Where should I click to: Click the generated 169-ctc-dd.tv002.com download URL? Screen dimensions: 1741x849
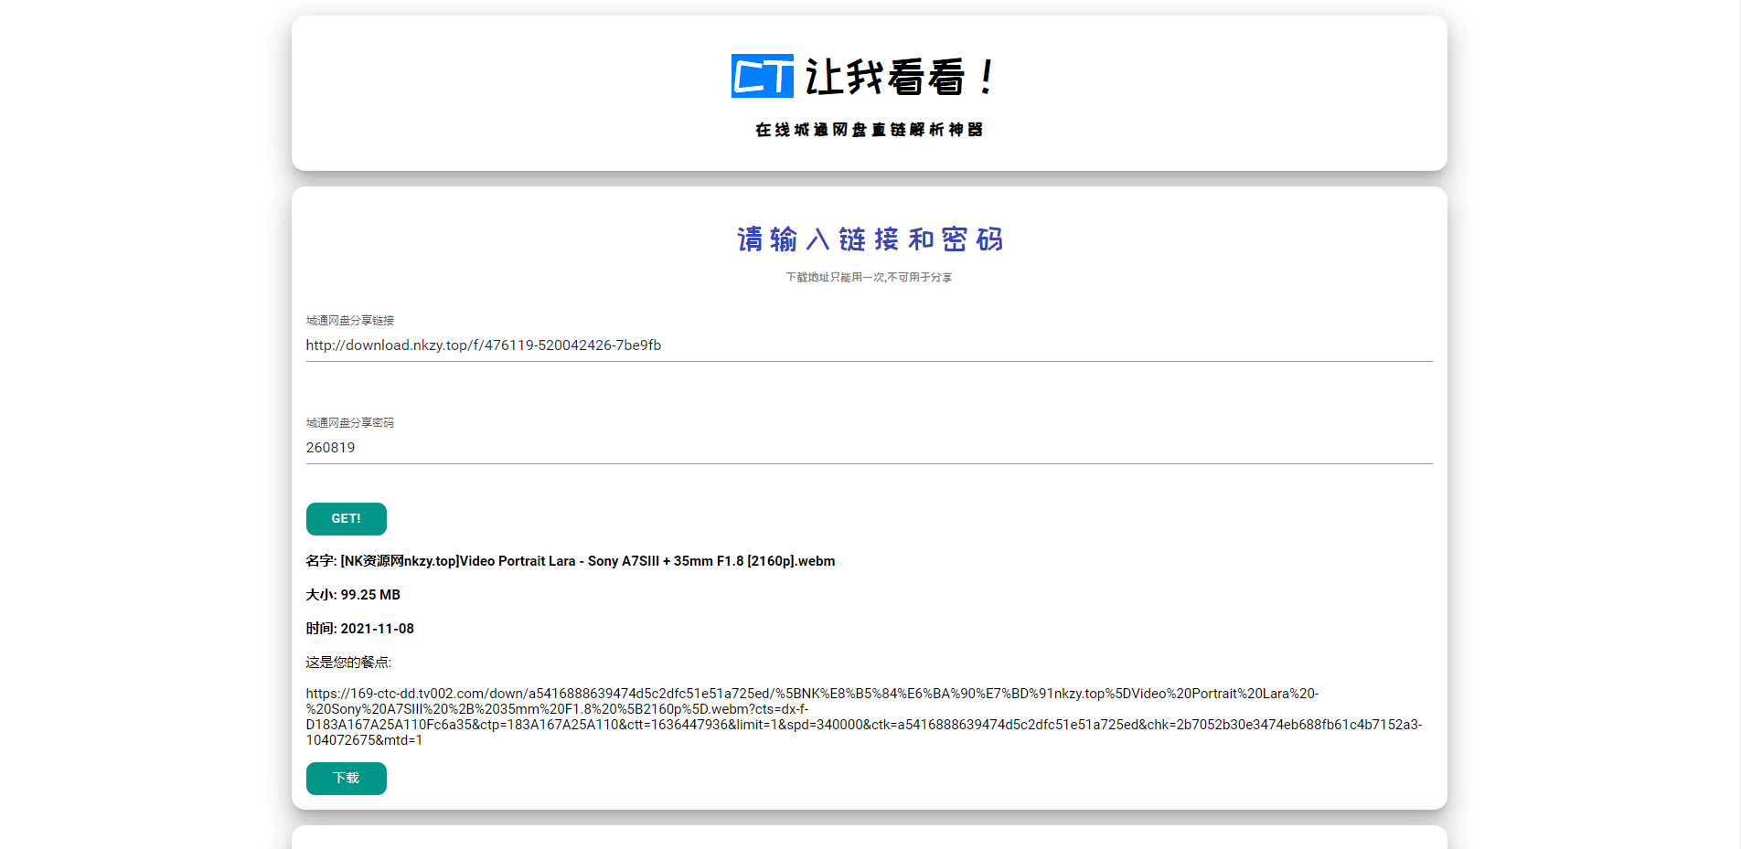pyautogui.click(x=863, y=716)
